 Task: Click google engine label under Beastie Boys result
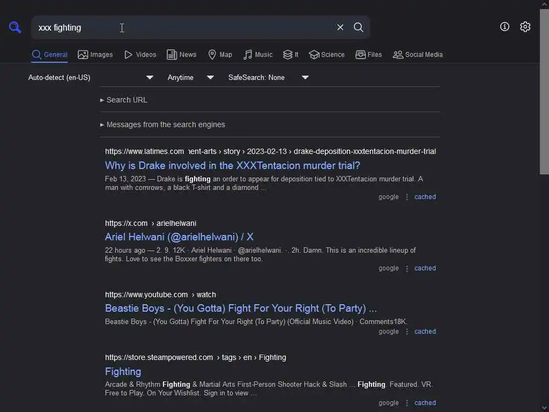click(388, 332)
